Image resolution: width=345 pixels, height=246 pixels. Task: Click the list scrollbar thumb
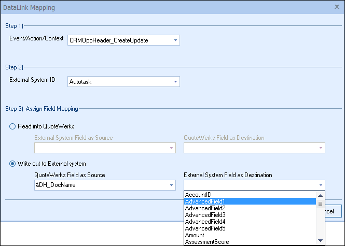click(x=321, y=204)
